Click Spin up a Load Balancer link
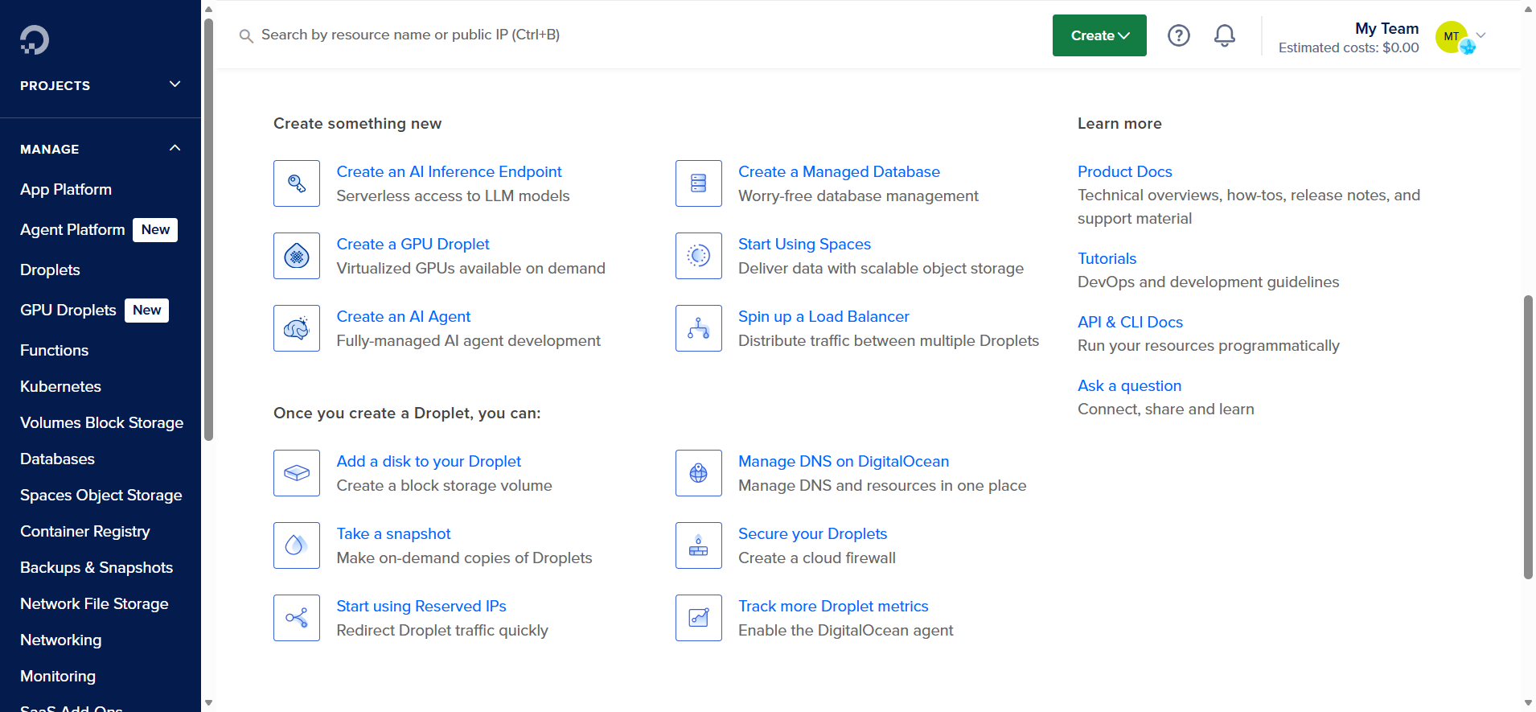This screenshot has width=1536, height=712. 823,316
